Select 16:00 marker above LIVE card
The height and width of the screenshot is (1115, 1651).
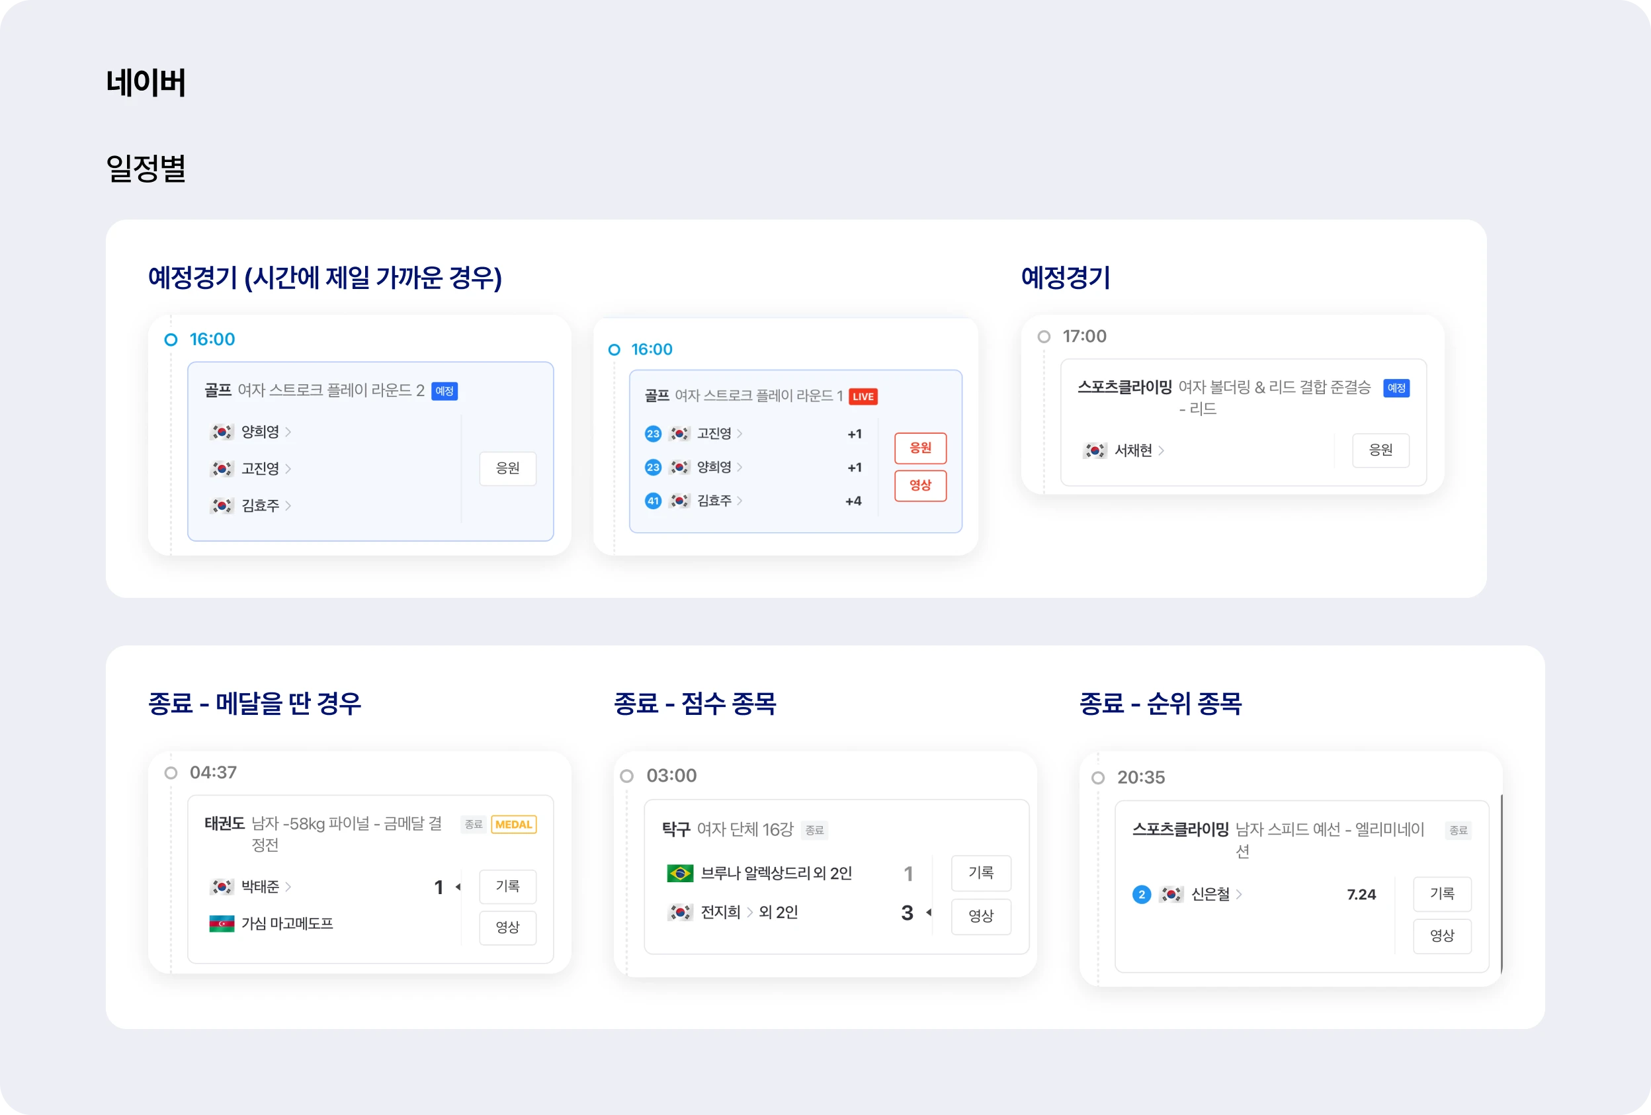pos(614,349)
